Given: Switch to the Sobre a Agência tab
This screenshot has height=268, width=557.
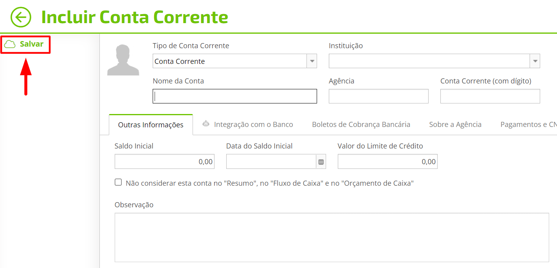Looking at the screenshot, I should (455, 125).
